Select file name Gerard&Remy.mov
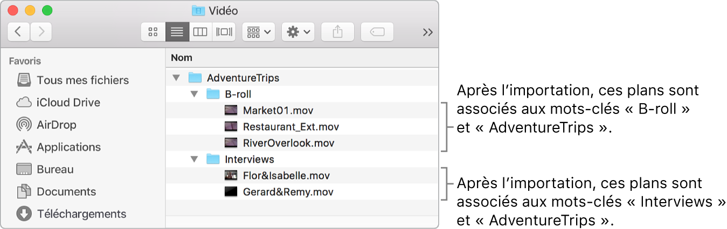Image resolution: width=727 pixels, height=229 pixels. click(288, 192)
